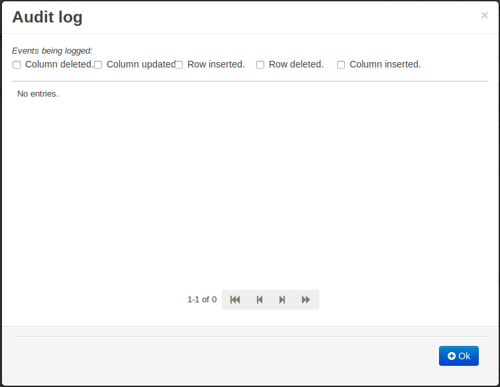Enable logging of Column inserted checkbox
Viewport: 500px width, 387px height.
click(341, 65)
